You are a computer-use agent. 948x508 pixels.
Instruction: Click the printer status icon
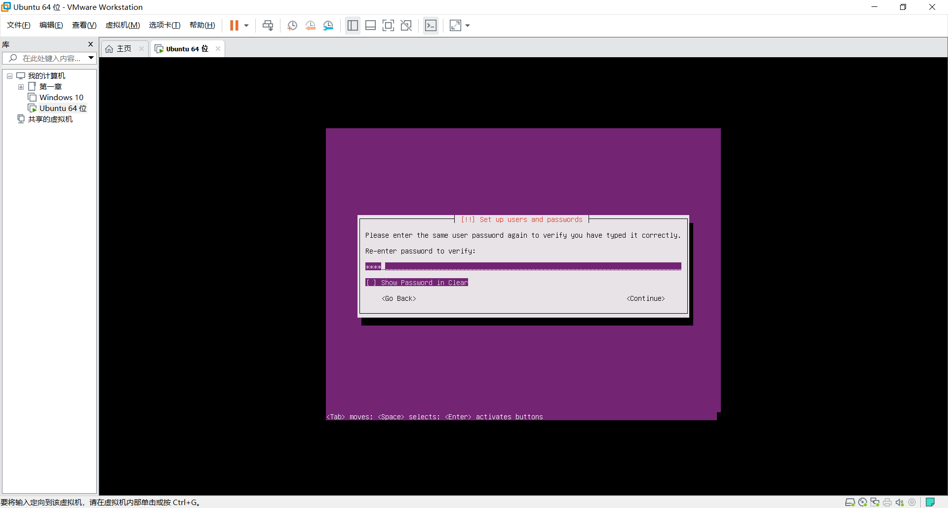887,502
